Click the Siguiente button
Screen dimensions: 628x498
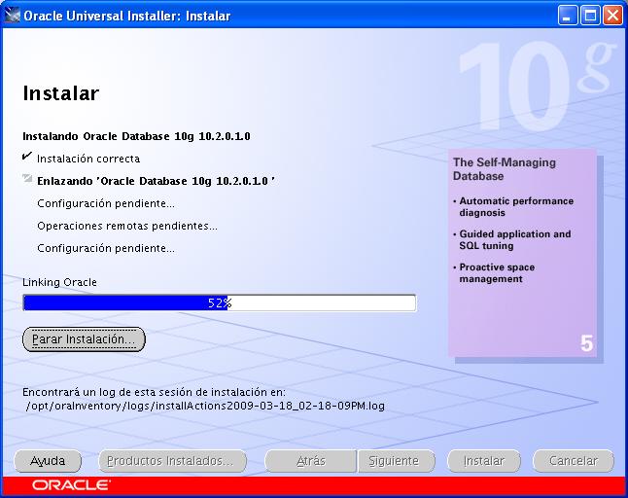(396, 461)
